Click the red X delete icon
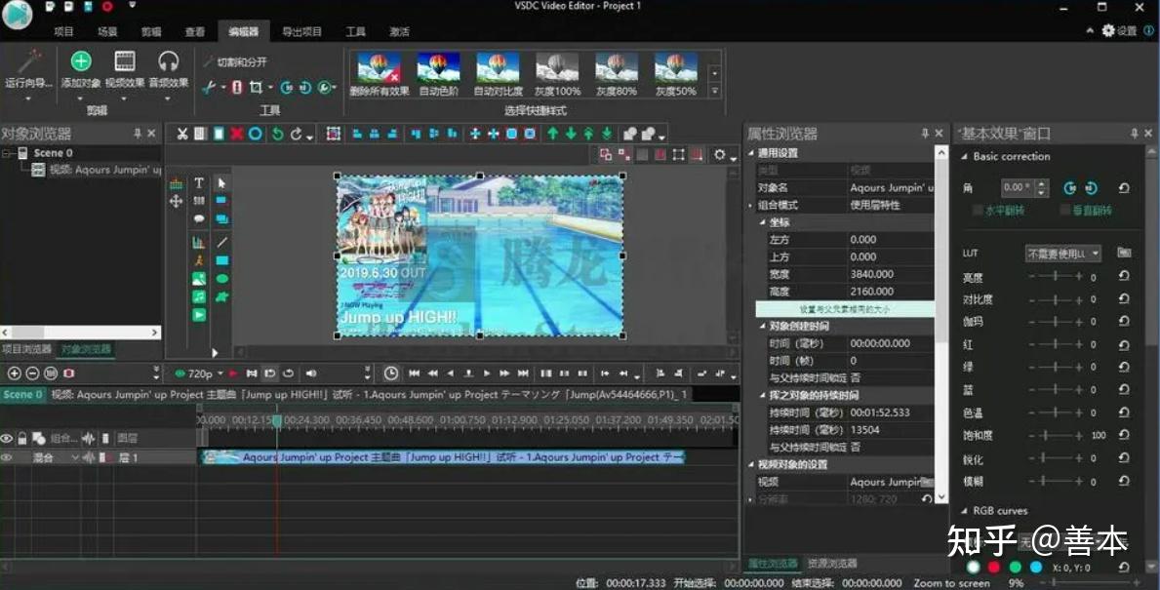This screenshot has width=1160, height=590. click(x=237, y=134)
